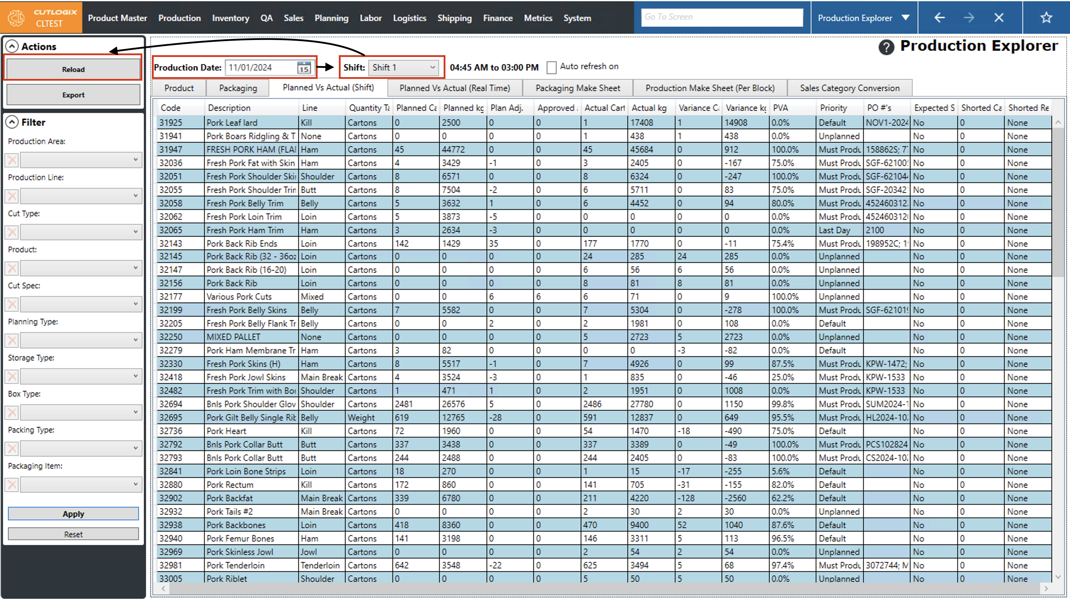Enable the Auto refresh on checkbox

pyautogui.click(x=551, y=67)
